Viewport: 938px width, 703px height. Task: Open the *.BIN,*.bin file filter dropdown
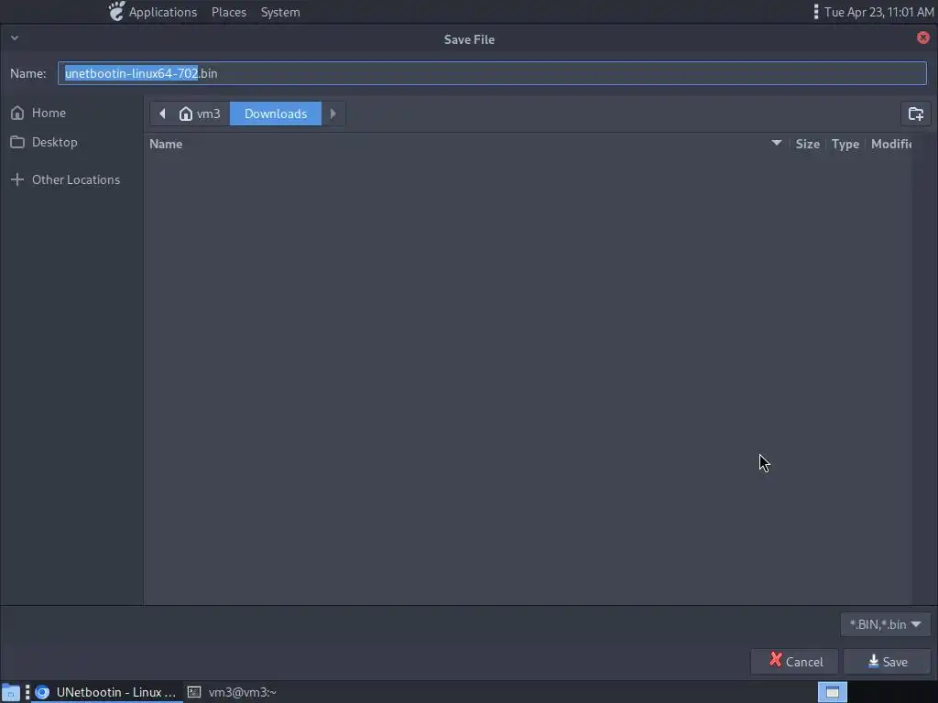[885, 624]
